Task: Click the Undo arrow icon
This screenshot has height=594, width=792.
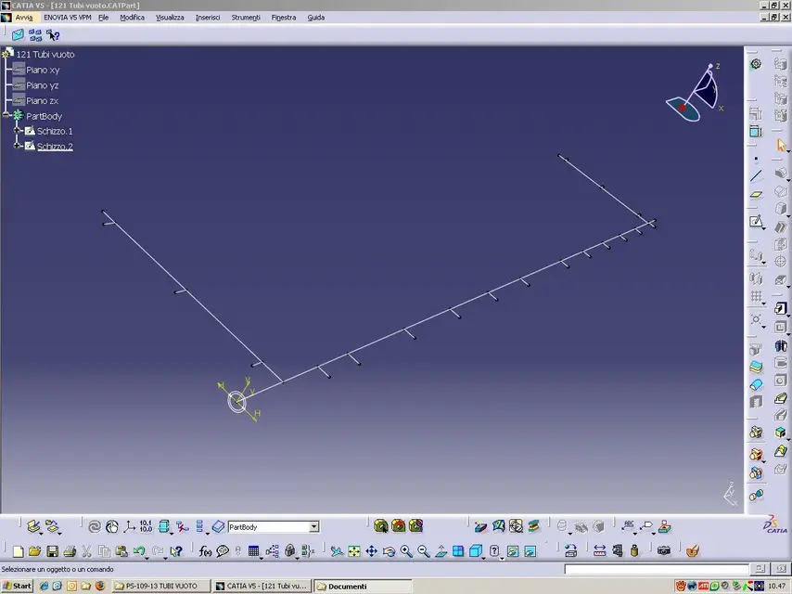Action: tap(139, 551)
